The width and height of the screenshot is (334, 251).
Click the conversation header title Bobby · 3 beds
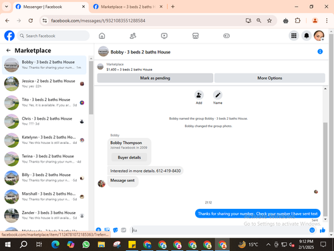tap(140, 52)
